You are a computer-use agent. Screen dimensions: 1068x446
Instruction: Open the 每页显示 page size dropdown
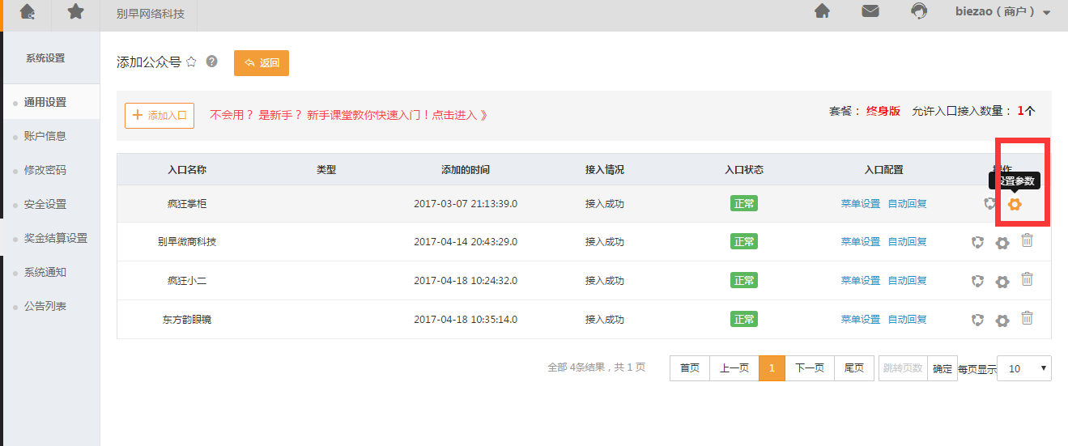(1023, 368)
